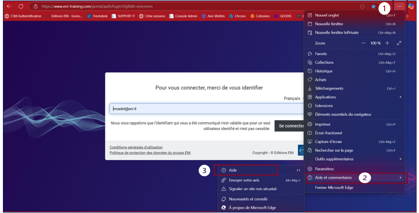Open Politique de protection des données link
The width and height of the screenshot is (419, 213).
tap(150, 153)
